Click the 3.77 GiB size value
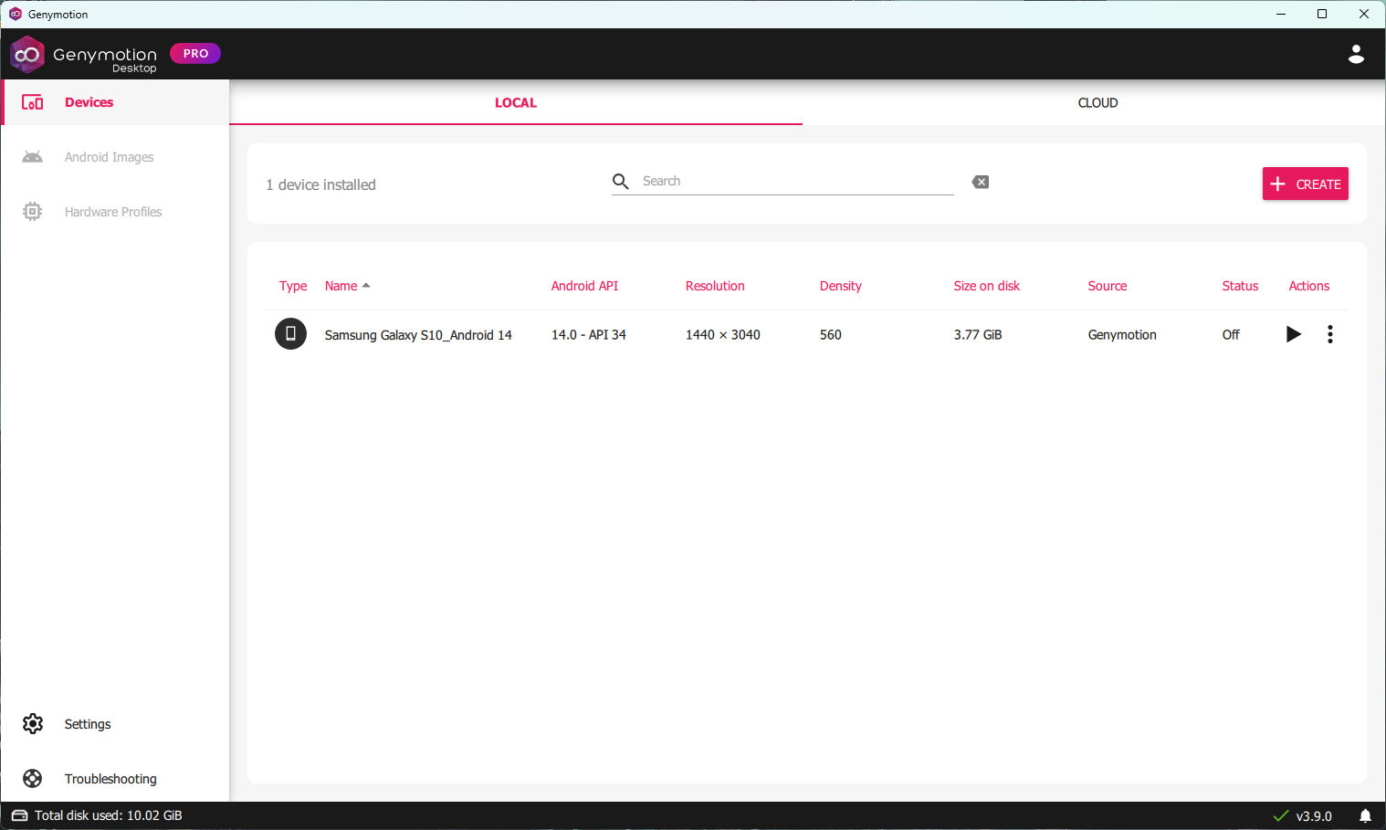This screenshot has height=830, width=1386. [978, 335]
